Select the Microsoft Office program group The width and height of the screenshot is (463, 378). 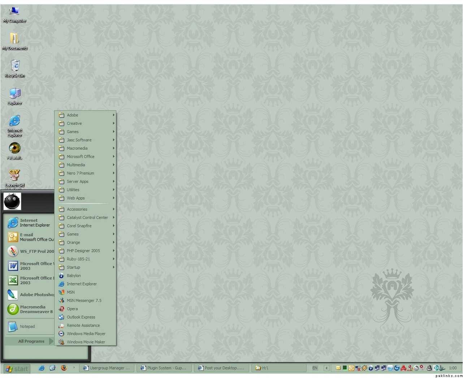pos(81,157)
